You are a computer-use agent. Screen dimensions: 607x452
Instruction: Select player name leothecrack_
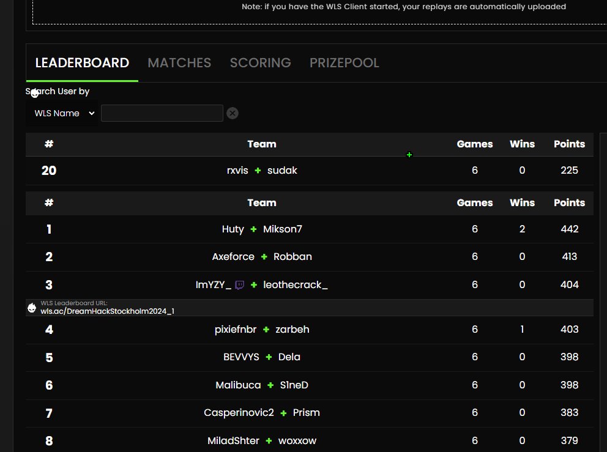[x=296, y=285]
